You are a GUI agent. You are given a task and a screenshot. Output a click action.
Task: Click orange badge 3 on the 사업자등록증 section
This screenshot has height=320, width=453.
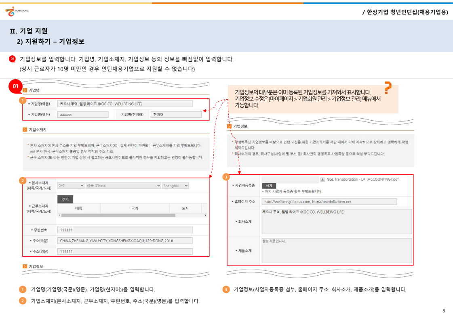coord(226,177)
